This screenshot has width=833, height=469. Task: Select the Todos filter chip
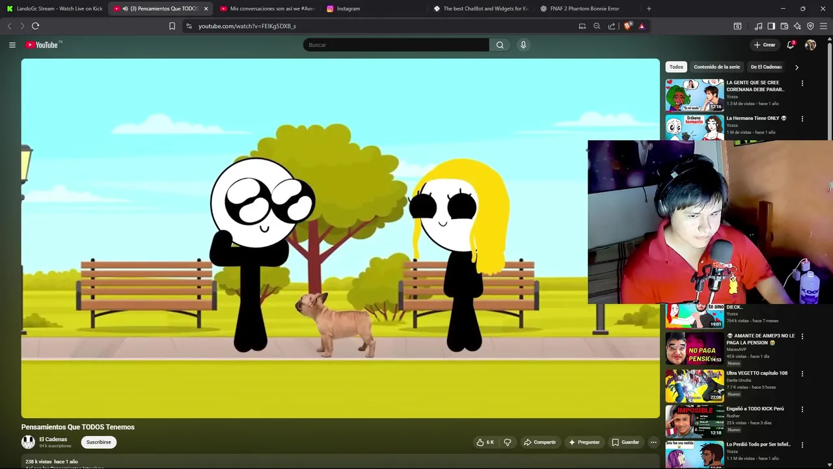pyautogui.click(x=676, y=67)
